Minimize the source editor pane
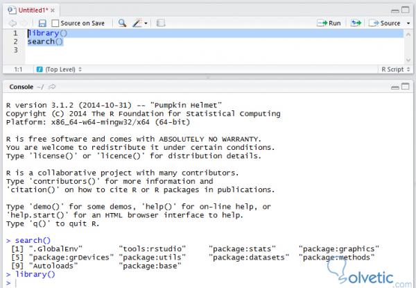Viewport: 416px width, 288px height. 395,10
